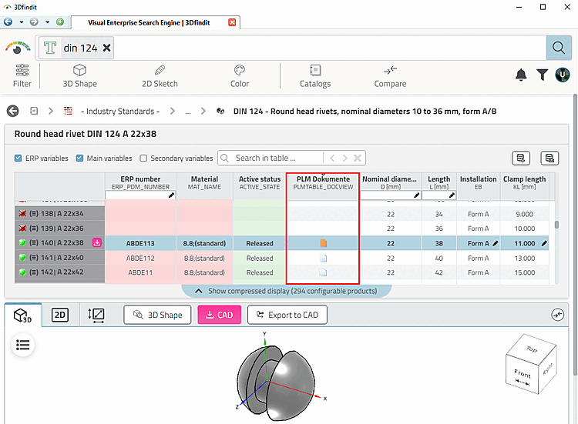
Task: Open Compare view
Action: coord(390,76)
